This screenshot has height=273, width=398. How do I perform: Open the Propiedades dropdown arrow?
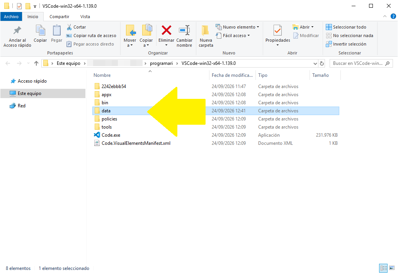tap(277, 45)
